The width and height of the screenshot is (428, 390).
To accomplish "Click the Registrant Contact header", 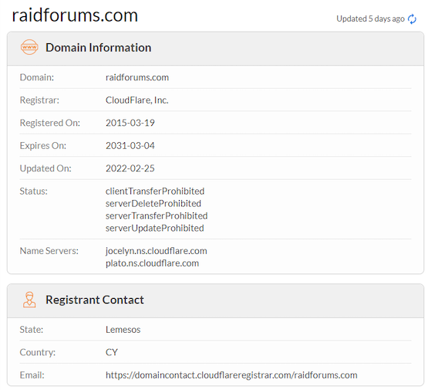I will [x=95, y=300].
